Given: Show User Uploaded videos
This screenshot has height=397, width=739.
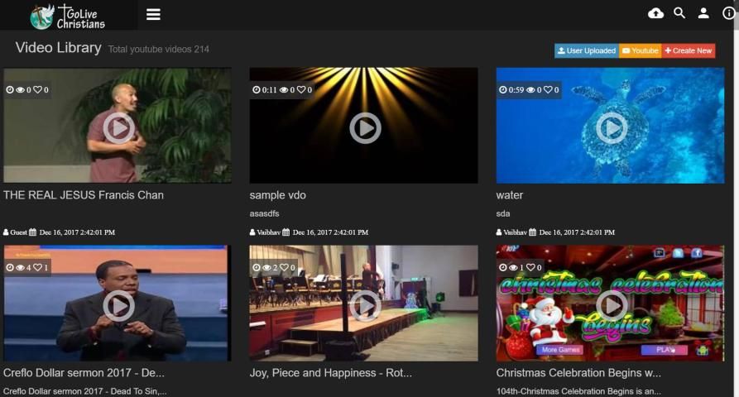Looking at the screenshot, I should coord(587,51).
